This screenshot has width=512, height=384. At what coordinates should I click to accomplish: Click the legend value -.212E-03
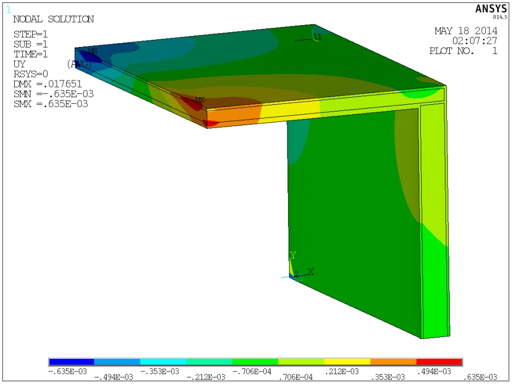click(x=206, y=377)
